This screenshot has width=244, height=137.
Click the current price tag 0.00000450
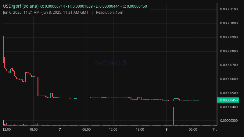click(228, 100)
